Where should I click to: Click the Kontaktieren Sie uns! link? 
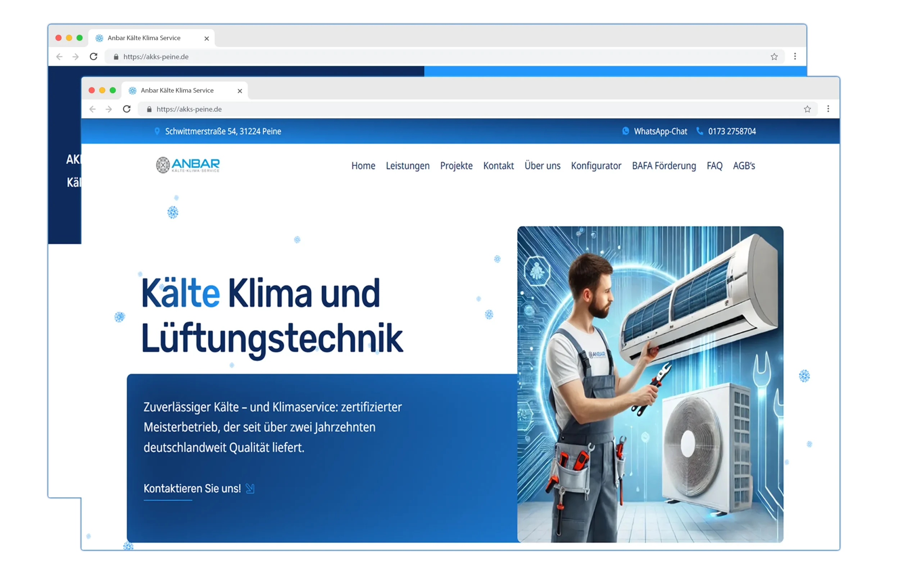pos(192,488)
